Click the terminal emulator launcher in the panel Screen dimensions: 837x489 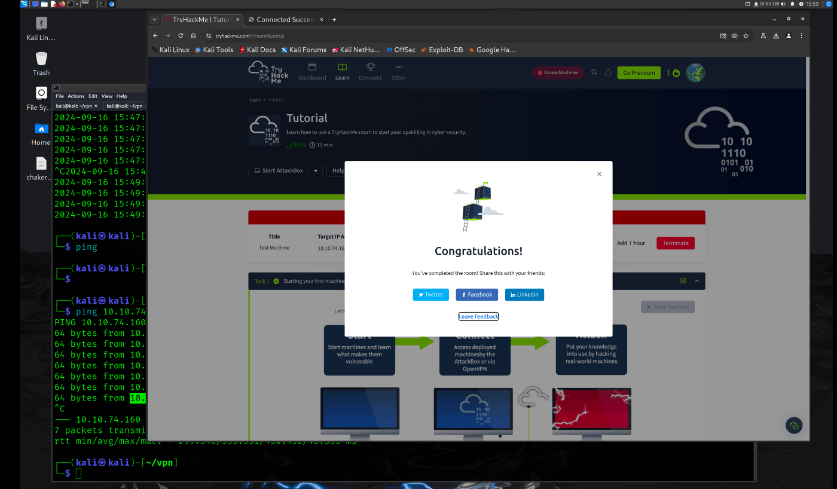(x=71, y=4)
